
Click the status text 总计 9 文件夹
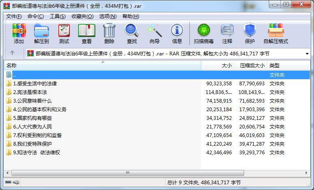182,182
